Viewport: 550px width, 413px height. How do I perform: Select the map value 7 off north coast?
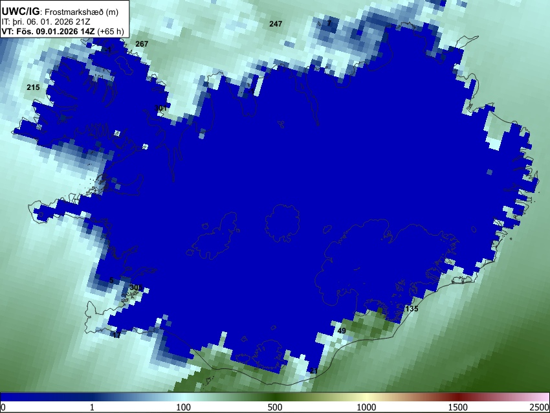tap(329, 23)
